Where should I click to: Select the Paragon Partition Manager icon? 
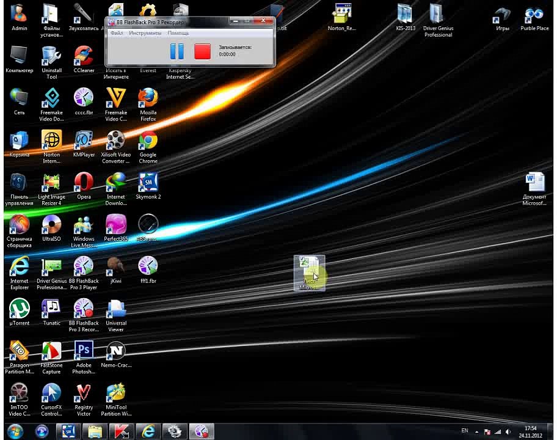coord(19,358)
